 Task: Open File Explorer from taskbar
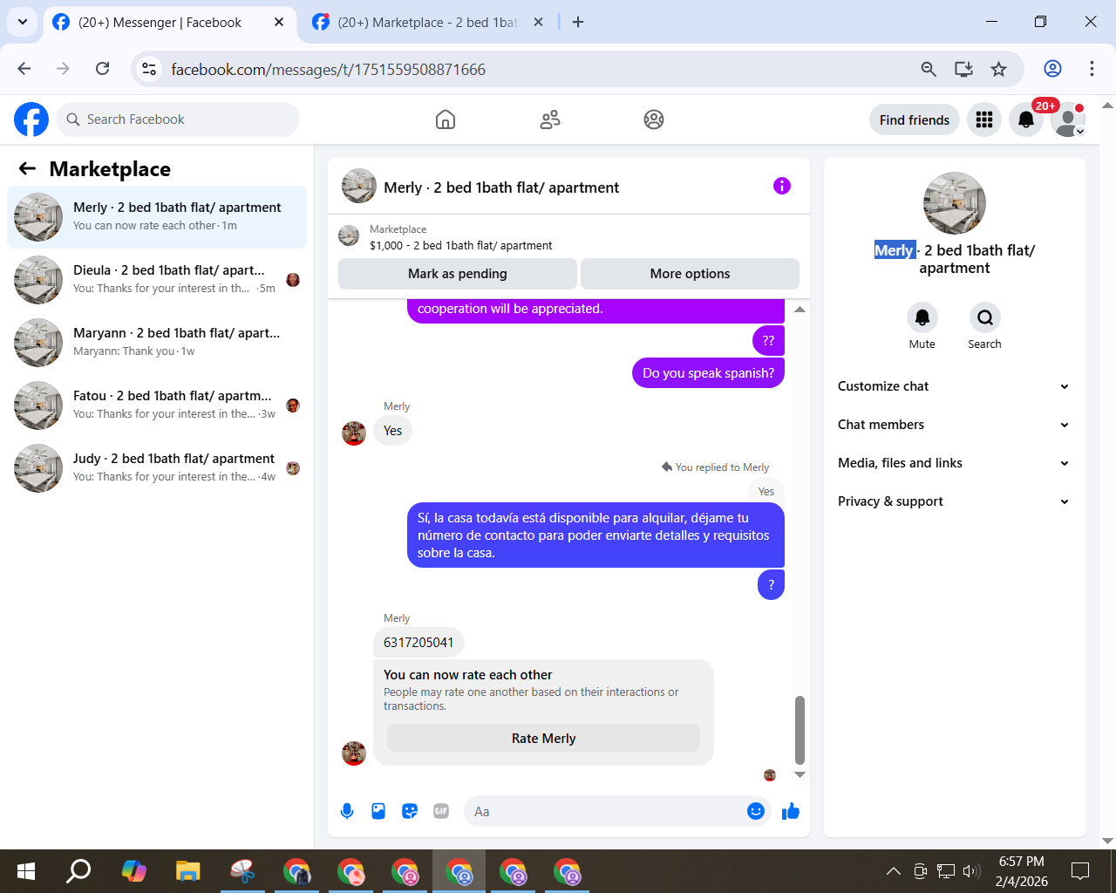coord(187,870)
